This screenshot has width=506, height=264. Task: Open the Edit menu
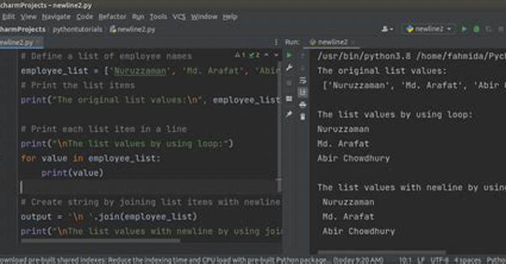[8, 17]
